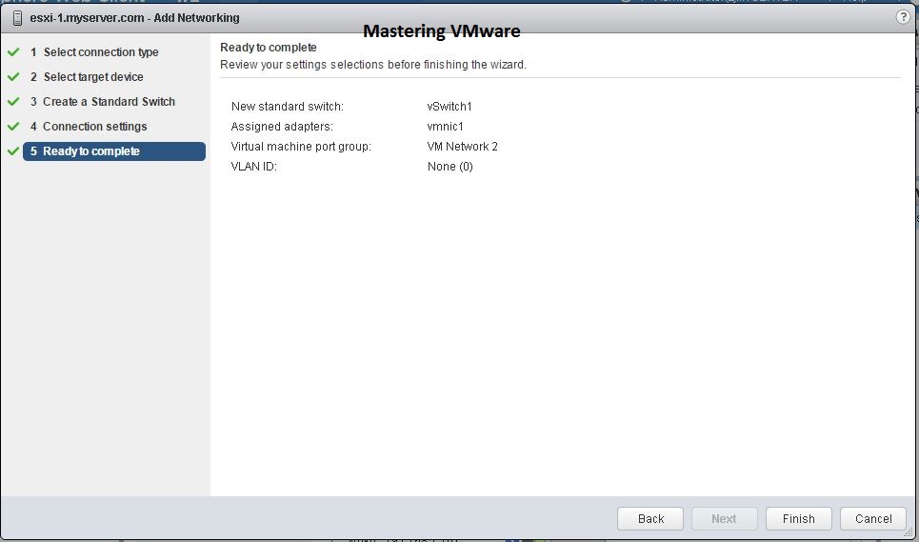Go to step 1 Select connection type
The width and height of the screenshot is (919, 542).
101,52
